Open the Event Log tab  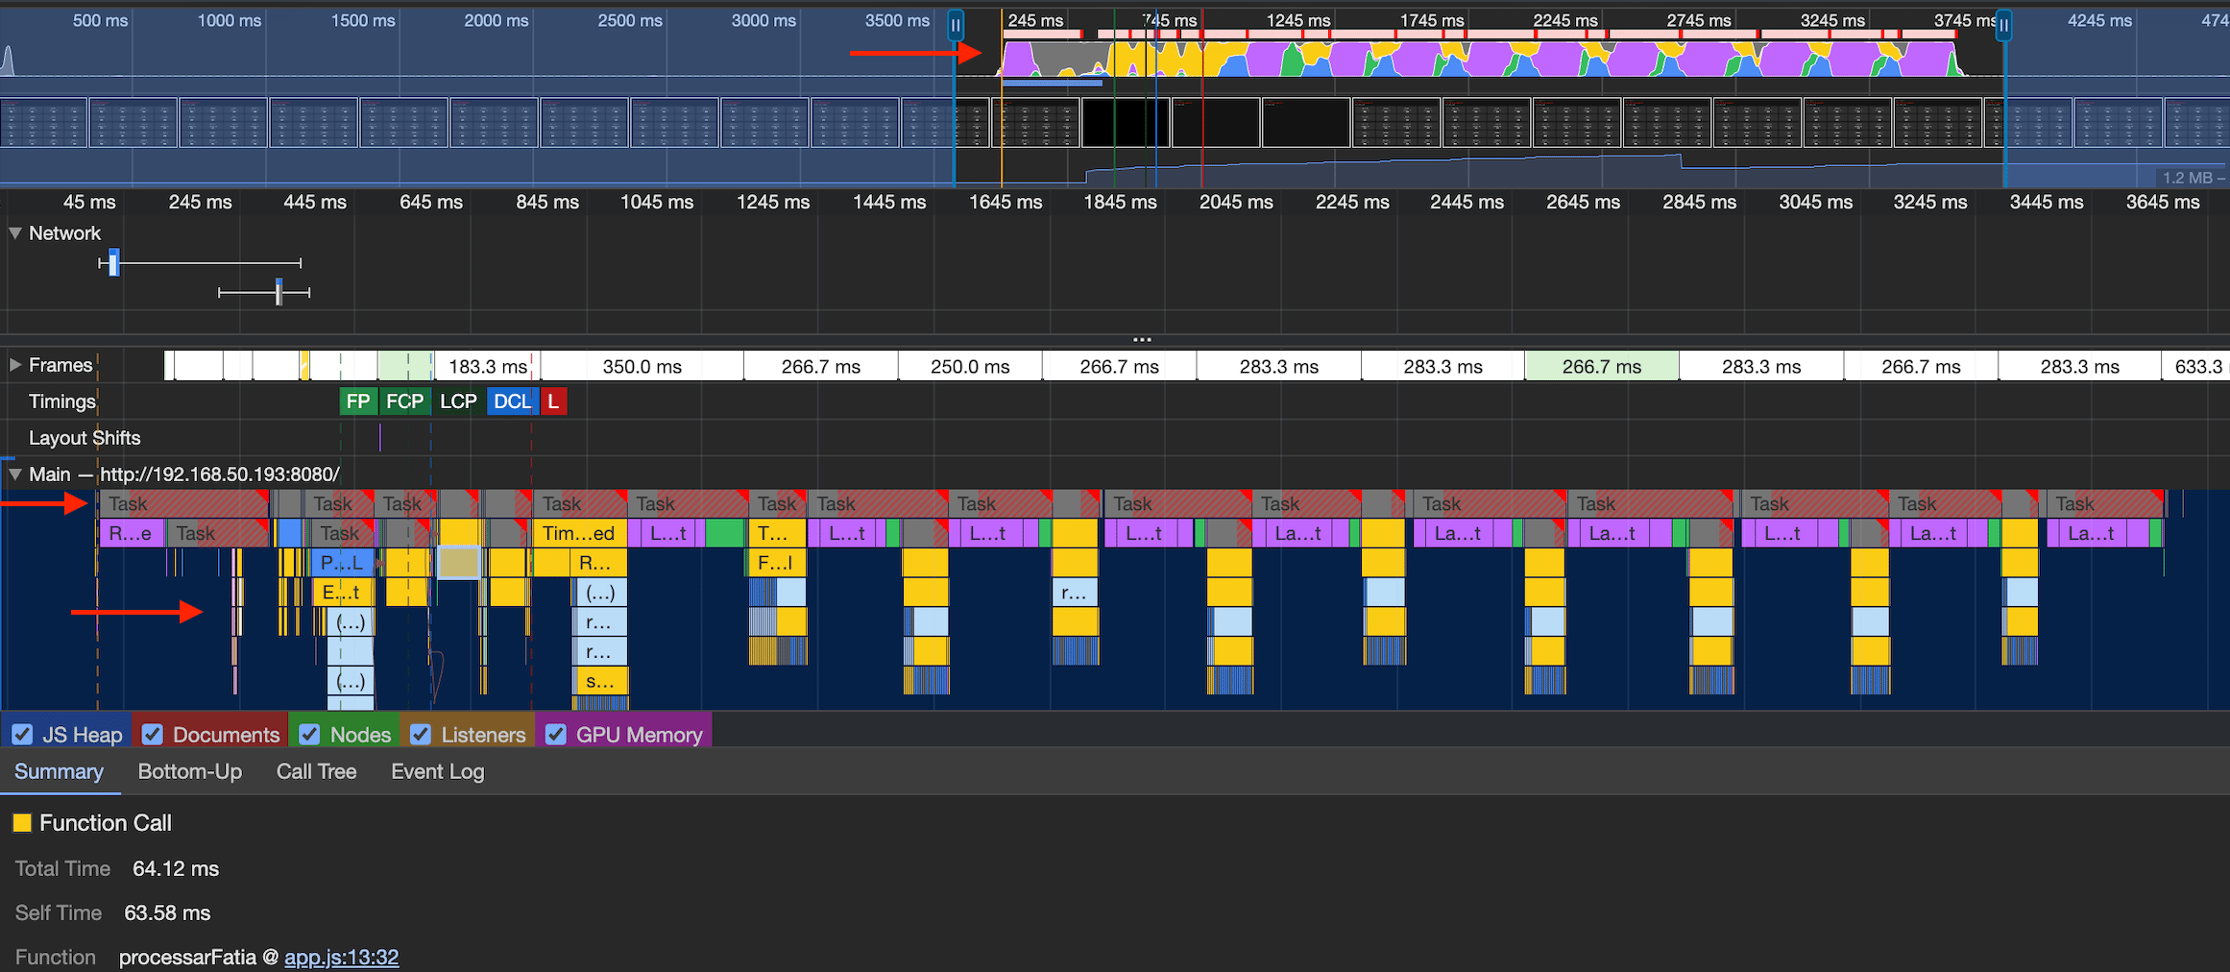(438, 772)
